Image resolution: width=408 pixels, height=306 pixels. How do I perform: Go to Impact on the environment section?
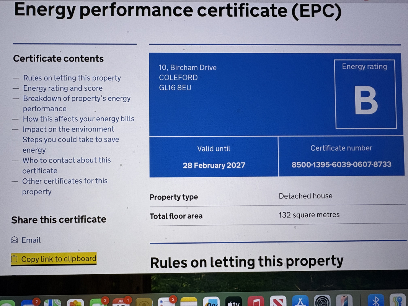(x=68, y=129)
